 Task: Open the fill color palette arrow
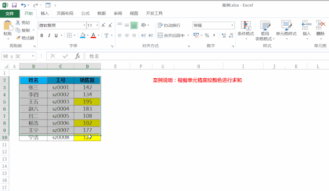88,35
